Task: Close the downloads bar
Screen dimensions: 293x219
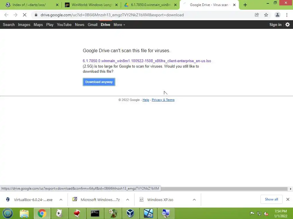Action: pyautogui.click(x=288, y=199)
